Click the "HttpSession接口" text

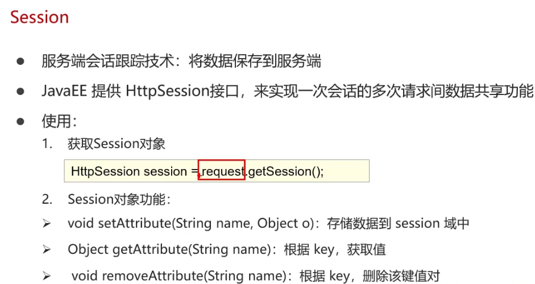click(x=182, y=91)
